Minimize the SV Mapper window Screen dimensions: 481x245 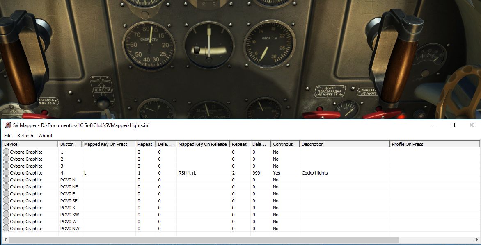434,125
